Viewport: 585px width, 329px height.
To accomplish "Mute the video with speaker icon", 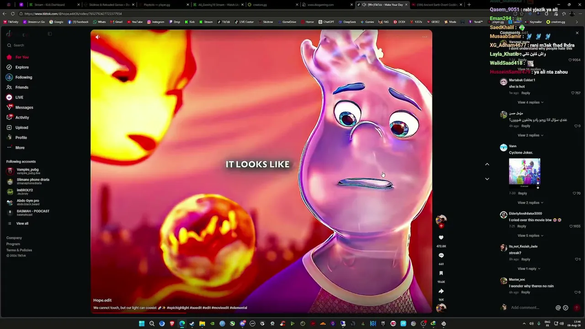I will (97, 37).
